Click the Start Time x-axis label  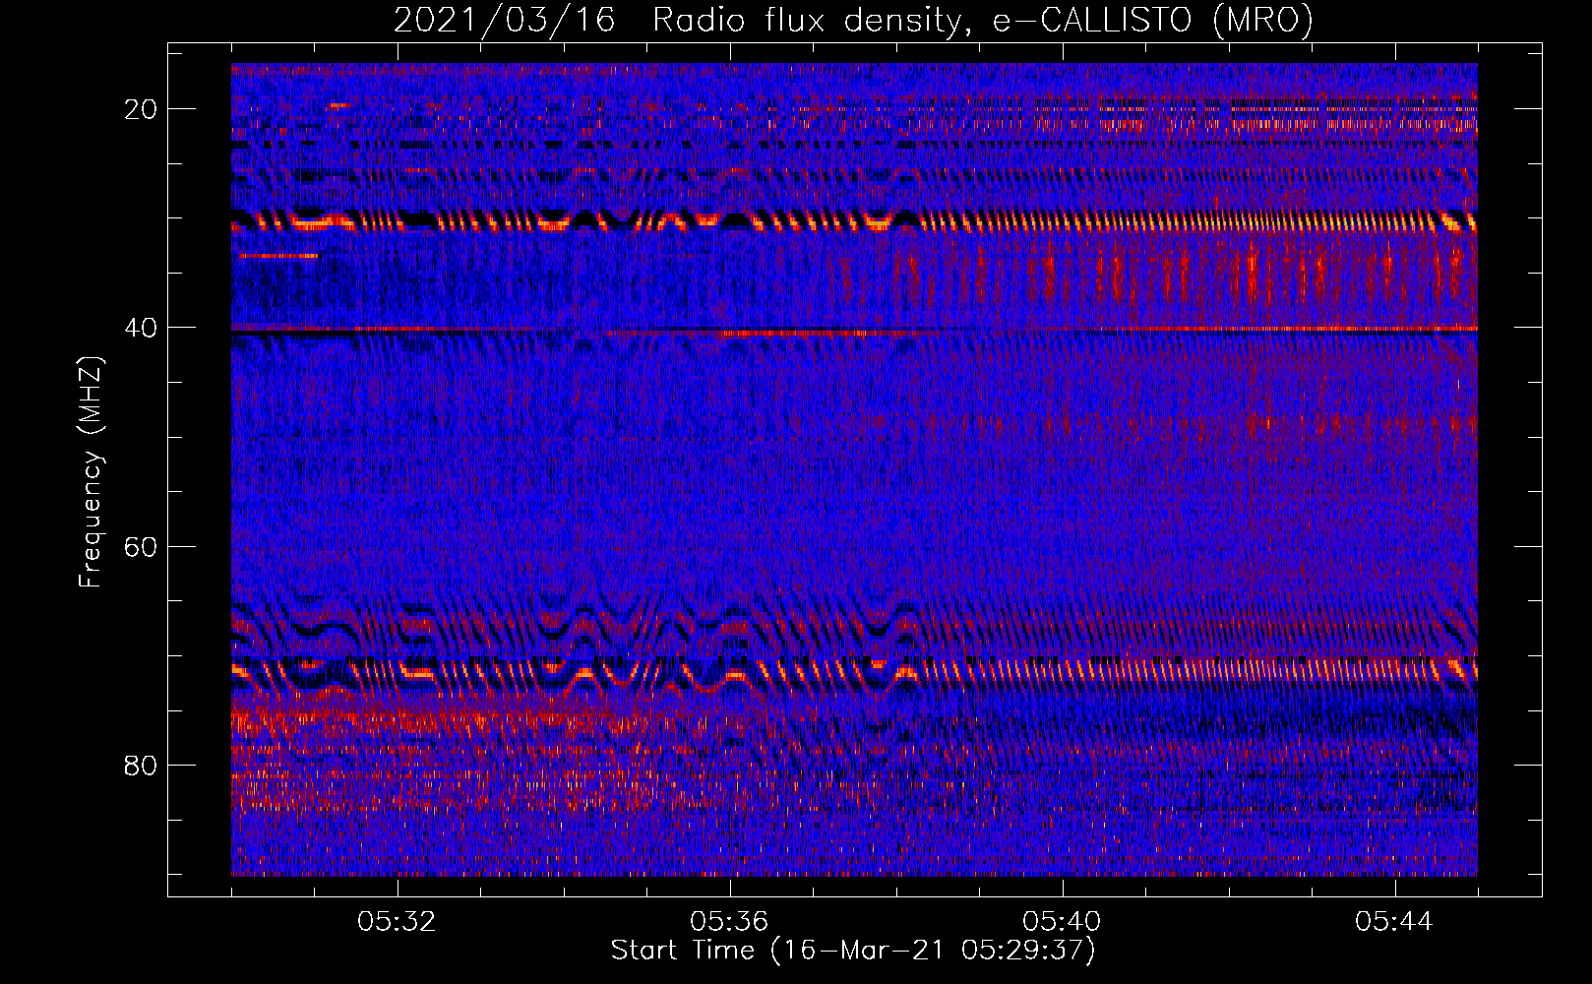pos(853,951)
